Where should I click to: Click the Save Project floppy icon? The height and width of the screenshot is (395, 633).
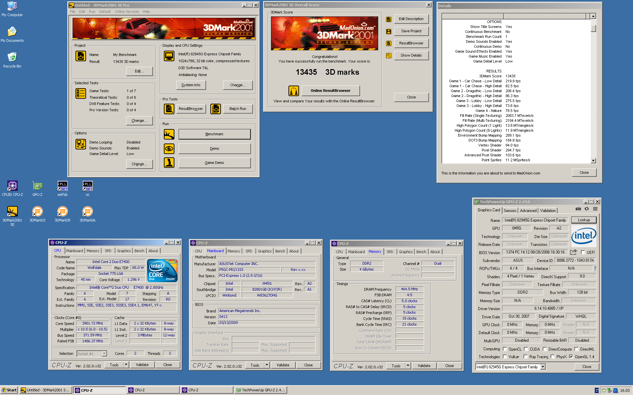click(389, 32)
